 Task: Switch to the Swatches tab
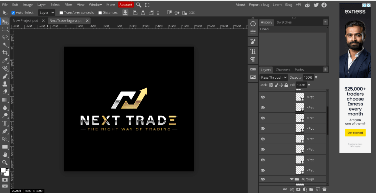[284, 22]
